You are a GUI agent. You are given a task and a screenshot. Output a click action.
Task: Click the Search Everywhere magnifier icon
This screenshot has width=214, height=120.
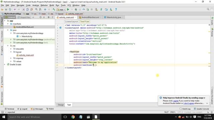click(x=208, y=9)
